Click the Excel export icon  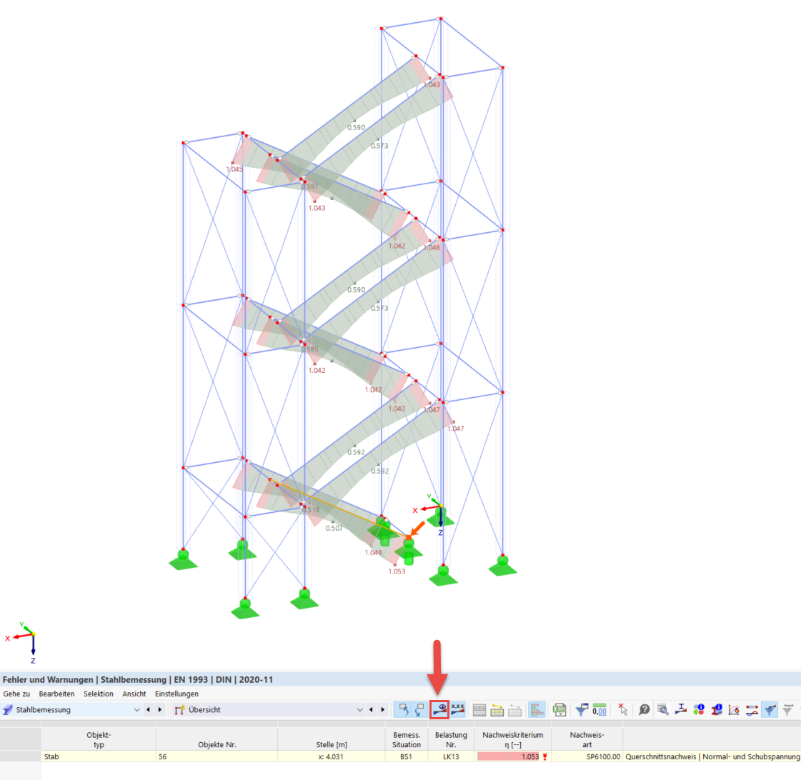pyautogui.click(x=559, y=709)
